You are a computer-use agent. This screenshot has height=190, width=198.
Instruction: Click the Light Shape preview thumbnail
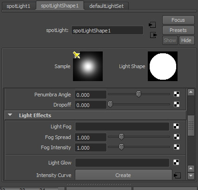(163, 66)
